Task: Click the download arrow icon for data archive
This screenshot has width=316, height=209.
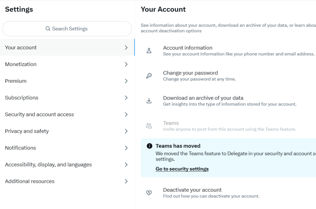Action: (x=149, y=101)
